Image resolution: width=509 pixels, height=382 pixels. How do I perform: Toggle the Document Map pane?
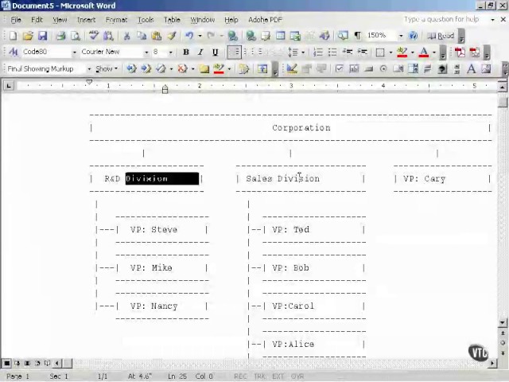(343, 36)
